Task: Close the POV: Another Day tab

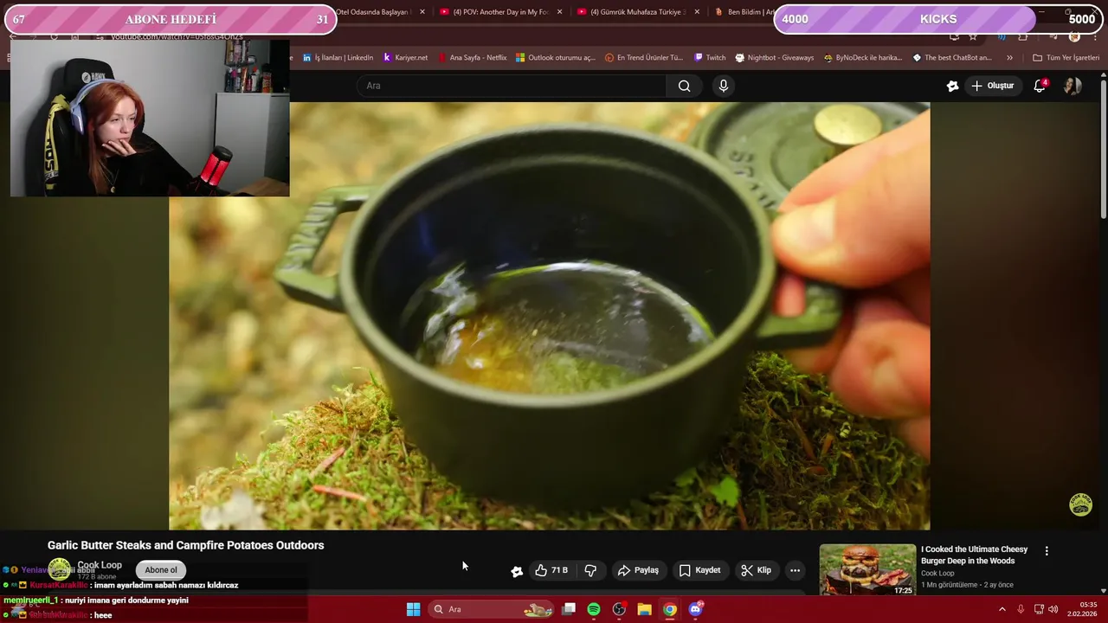Action: click(560, 12)
